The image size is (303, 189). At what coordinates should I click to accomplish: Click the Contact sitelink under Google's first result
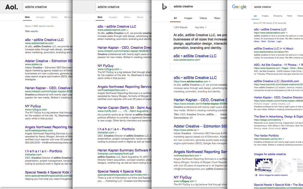coord(271,41)
